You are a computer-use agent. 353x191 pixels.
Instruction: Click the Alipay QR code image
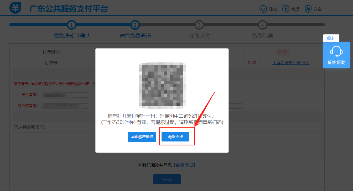162,86
